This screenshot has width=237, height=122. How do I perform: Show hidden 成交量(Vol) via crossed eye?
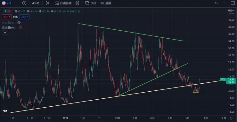pyautogui.click(x=19, y=23)
